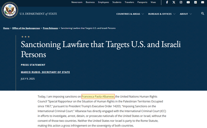Click Marco Rubio, Secretary of State link
This screenshot has width=207, height=128.
point(45,72)
